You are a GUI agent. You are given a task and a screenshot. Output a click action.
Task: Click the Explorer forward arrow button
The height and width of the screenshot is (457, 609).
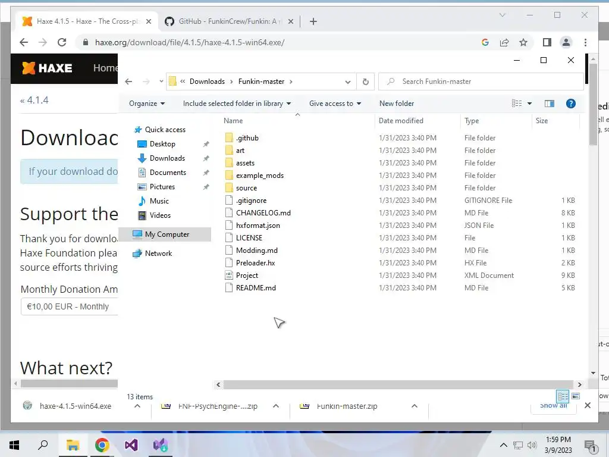point(146,82)
